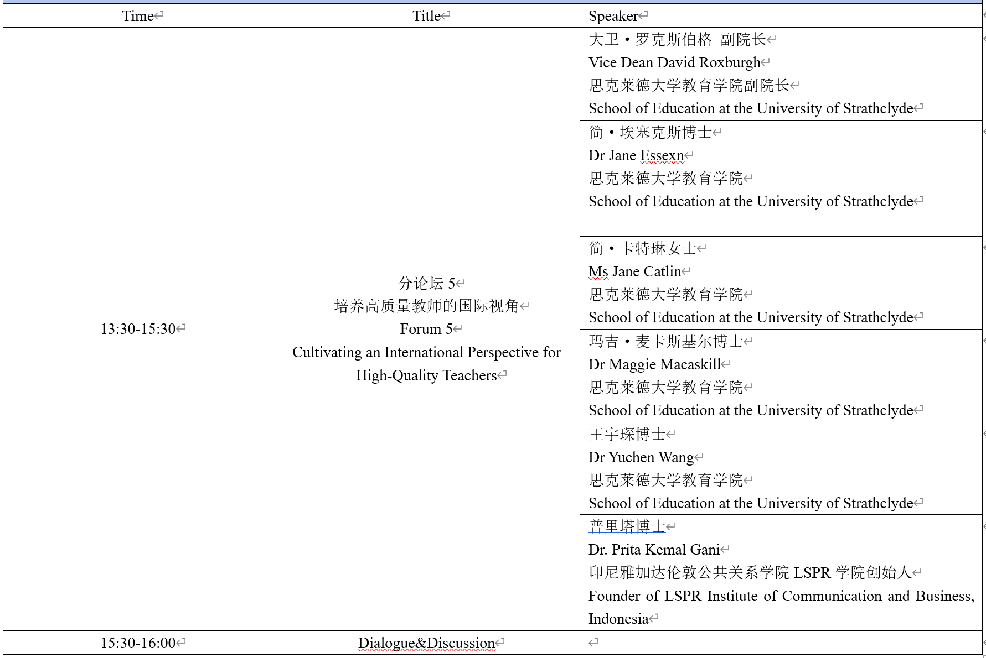Click the 培养高质量教师的国际视角 line

[x=426, y=306]
